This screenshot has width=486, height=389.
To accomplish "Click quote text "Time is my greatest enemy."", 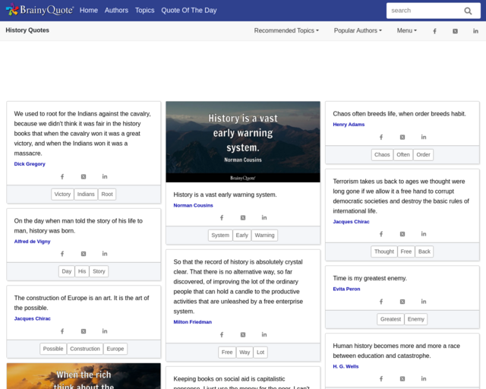I will 370,278.
